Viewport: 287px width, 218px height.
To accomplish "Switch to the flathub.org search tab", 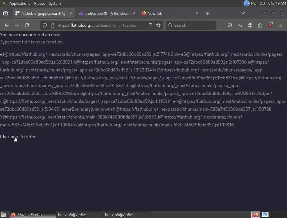I will (44, 13).
